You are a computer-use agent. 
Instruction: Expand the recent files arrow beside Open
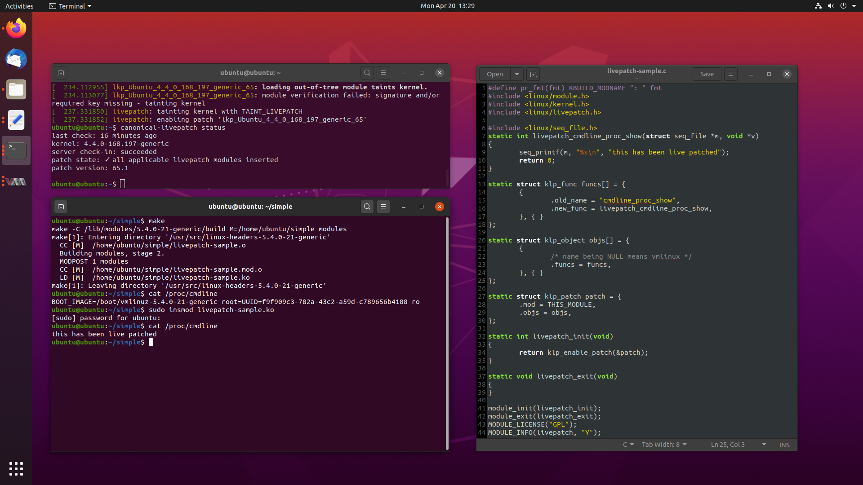tap(517, 74)
